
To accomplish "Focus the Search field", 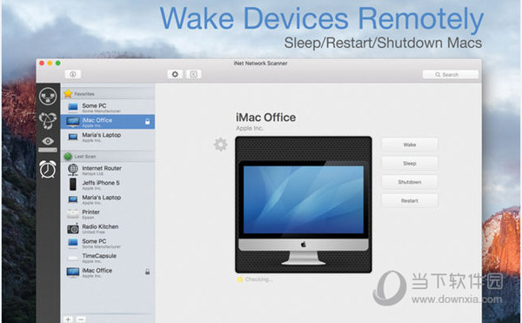I will [450, 75].
